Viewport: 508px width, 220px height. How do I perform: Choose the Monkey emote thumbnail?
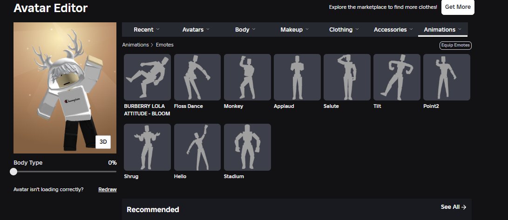[247, 77]
